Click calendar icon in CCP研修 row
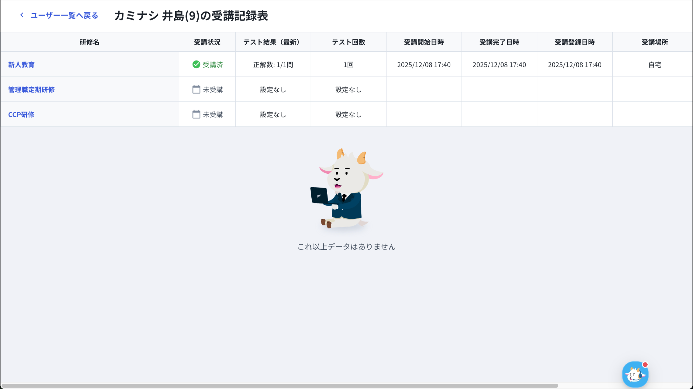The image size is (693, 389). coord(196,115)
